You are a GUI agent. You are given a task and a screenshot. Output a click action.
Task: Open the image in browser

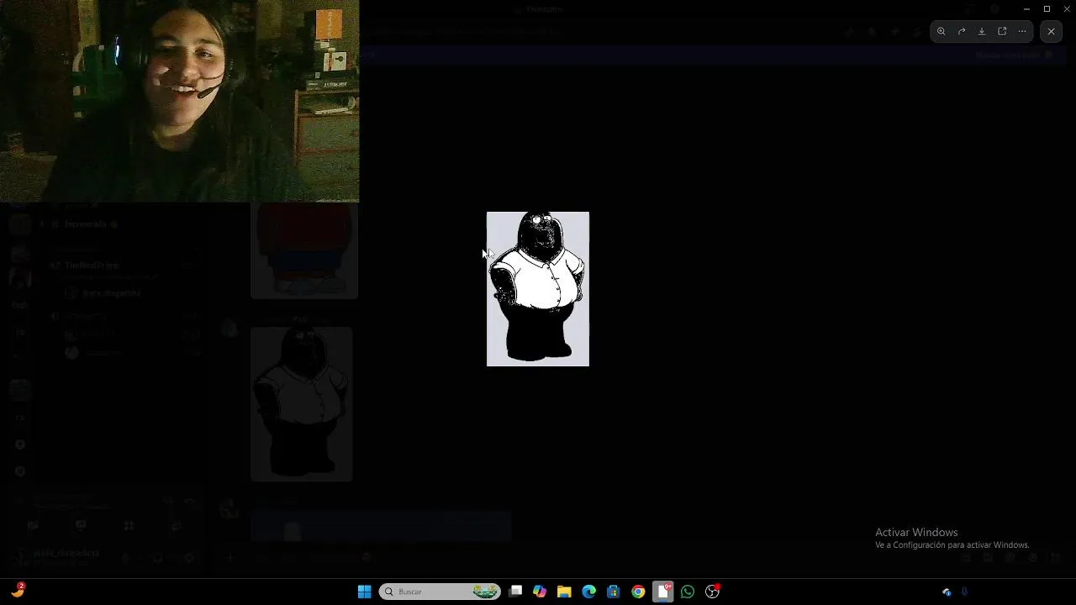point(1002,31)
